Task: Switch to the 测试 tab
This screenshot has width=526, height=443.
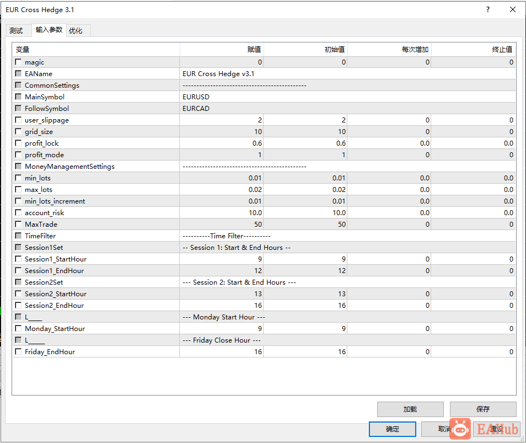Action: [x=16, y=30]
